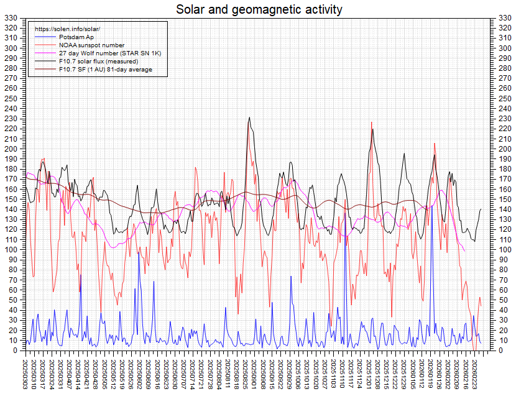Click the date label 20250616 on the x-axis
Image resolution: width=516 pixels, height=399 pixels.
tap(157, 374)
